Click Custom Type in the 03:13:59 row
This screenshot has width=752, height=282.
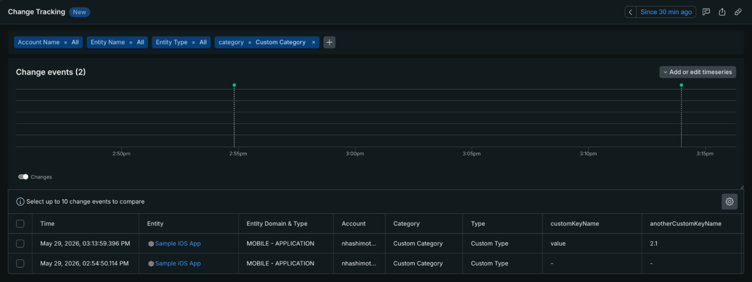tap(489, 243)
